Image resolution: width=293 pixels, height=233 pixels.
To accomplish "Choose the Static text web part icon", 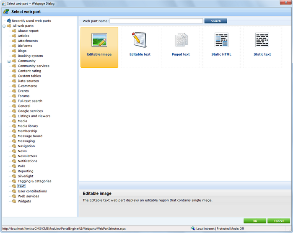I will click(262, 40).
